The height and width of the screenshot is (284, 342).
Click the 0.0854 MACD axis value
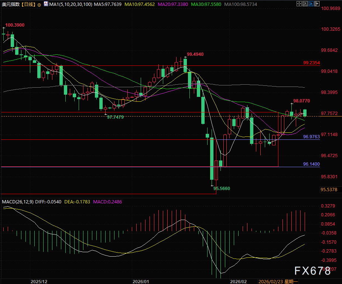coord(328,224)
